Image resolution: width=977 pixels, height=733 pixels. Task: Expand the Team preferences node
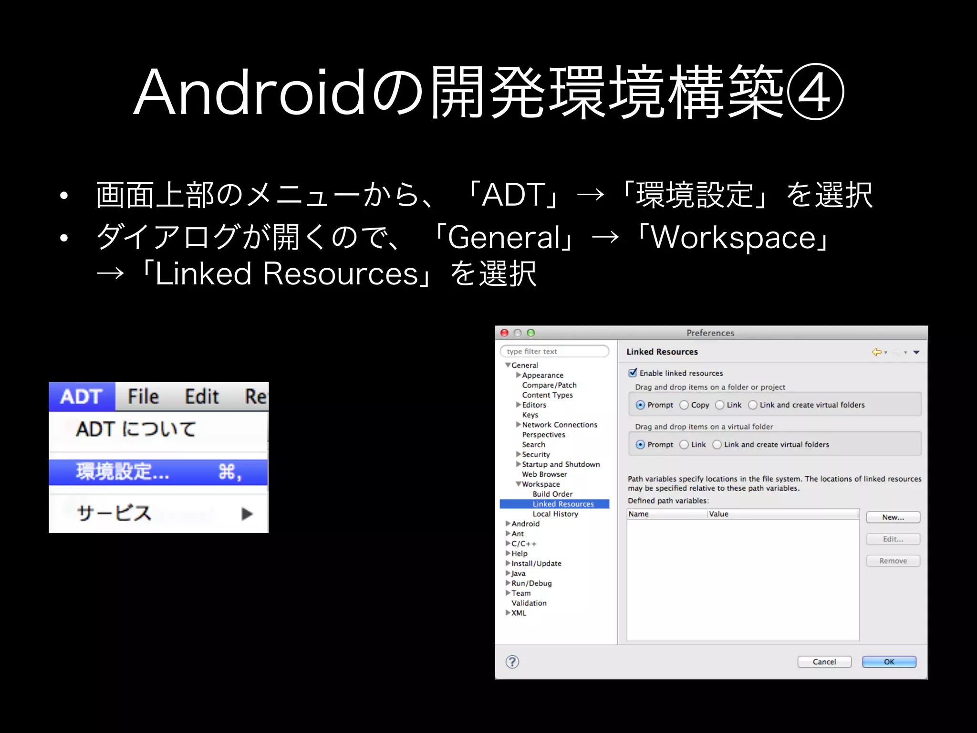(x=508, y=593)
